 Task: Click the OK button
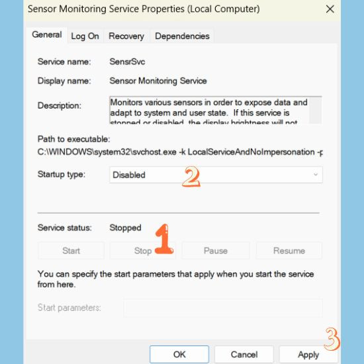click(x=179, y=354)
